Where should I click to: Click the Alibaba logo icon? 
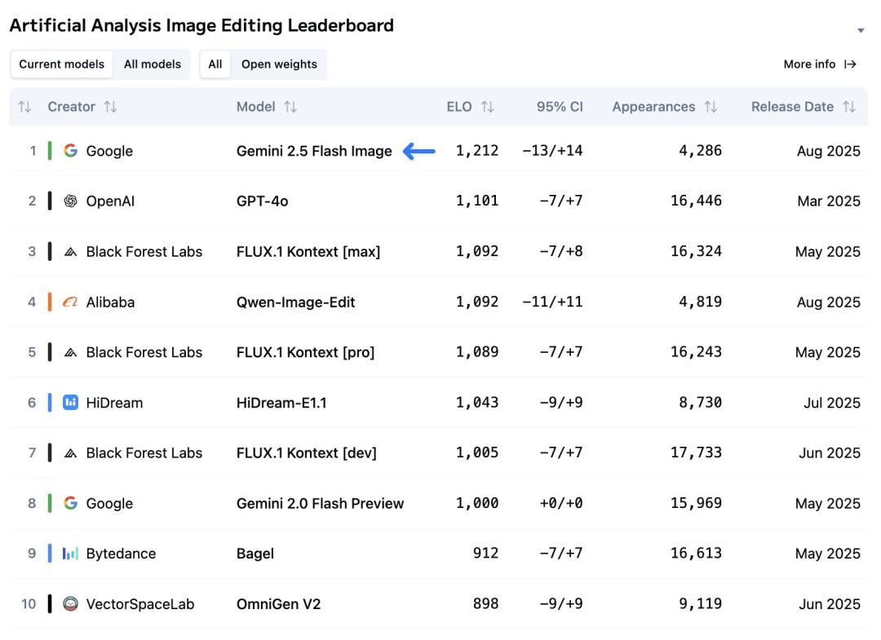(70, 302)
